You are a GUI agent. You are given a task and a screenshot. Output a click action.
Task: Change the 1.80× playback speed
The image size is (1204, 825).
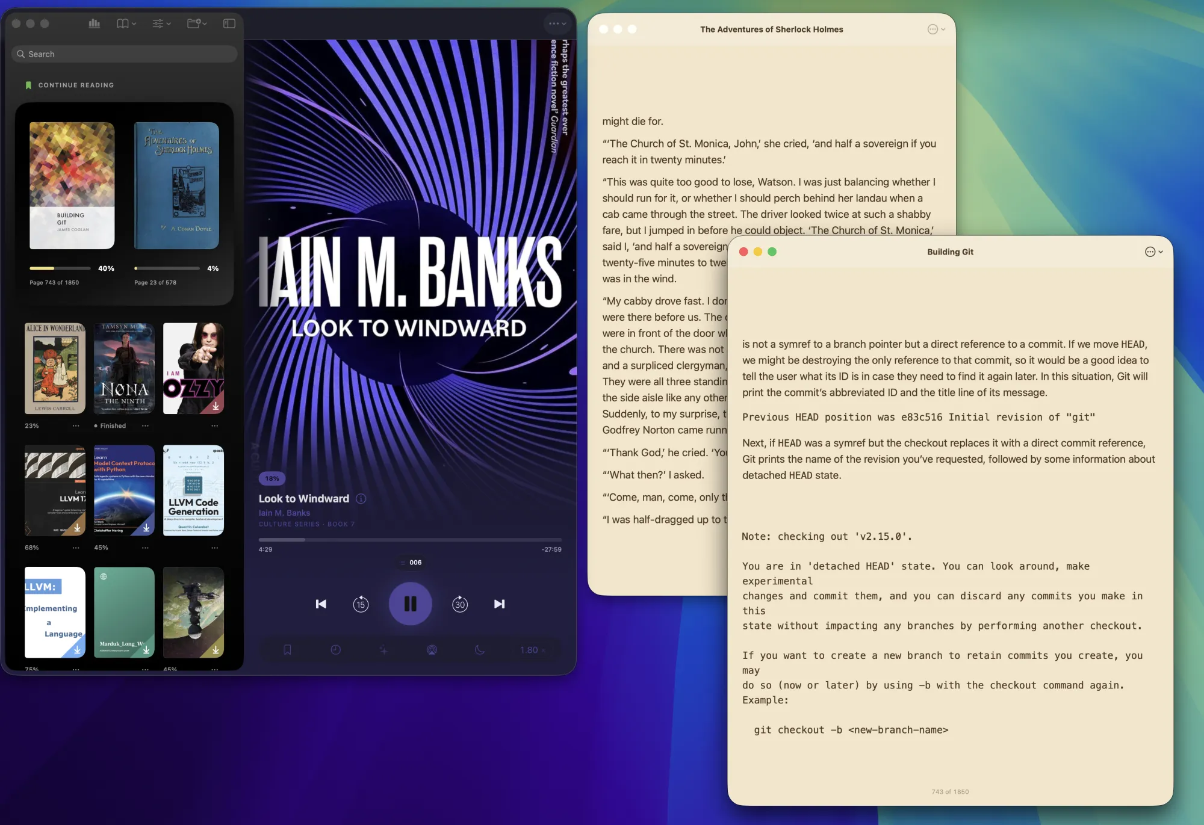pos(533,650)
